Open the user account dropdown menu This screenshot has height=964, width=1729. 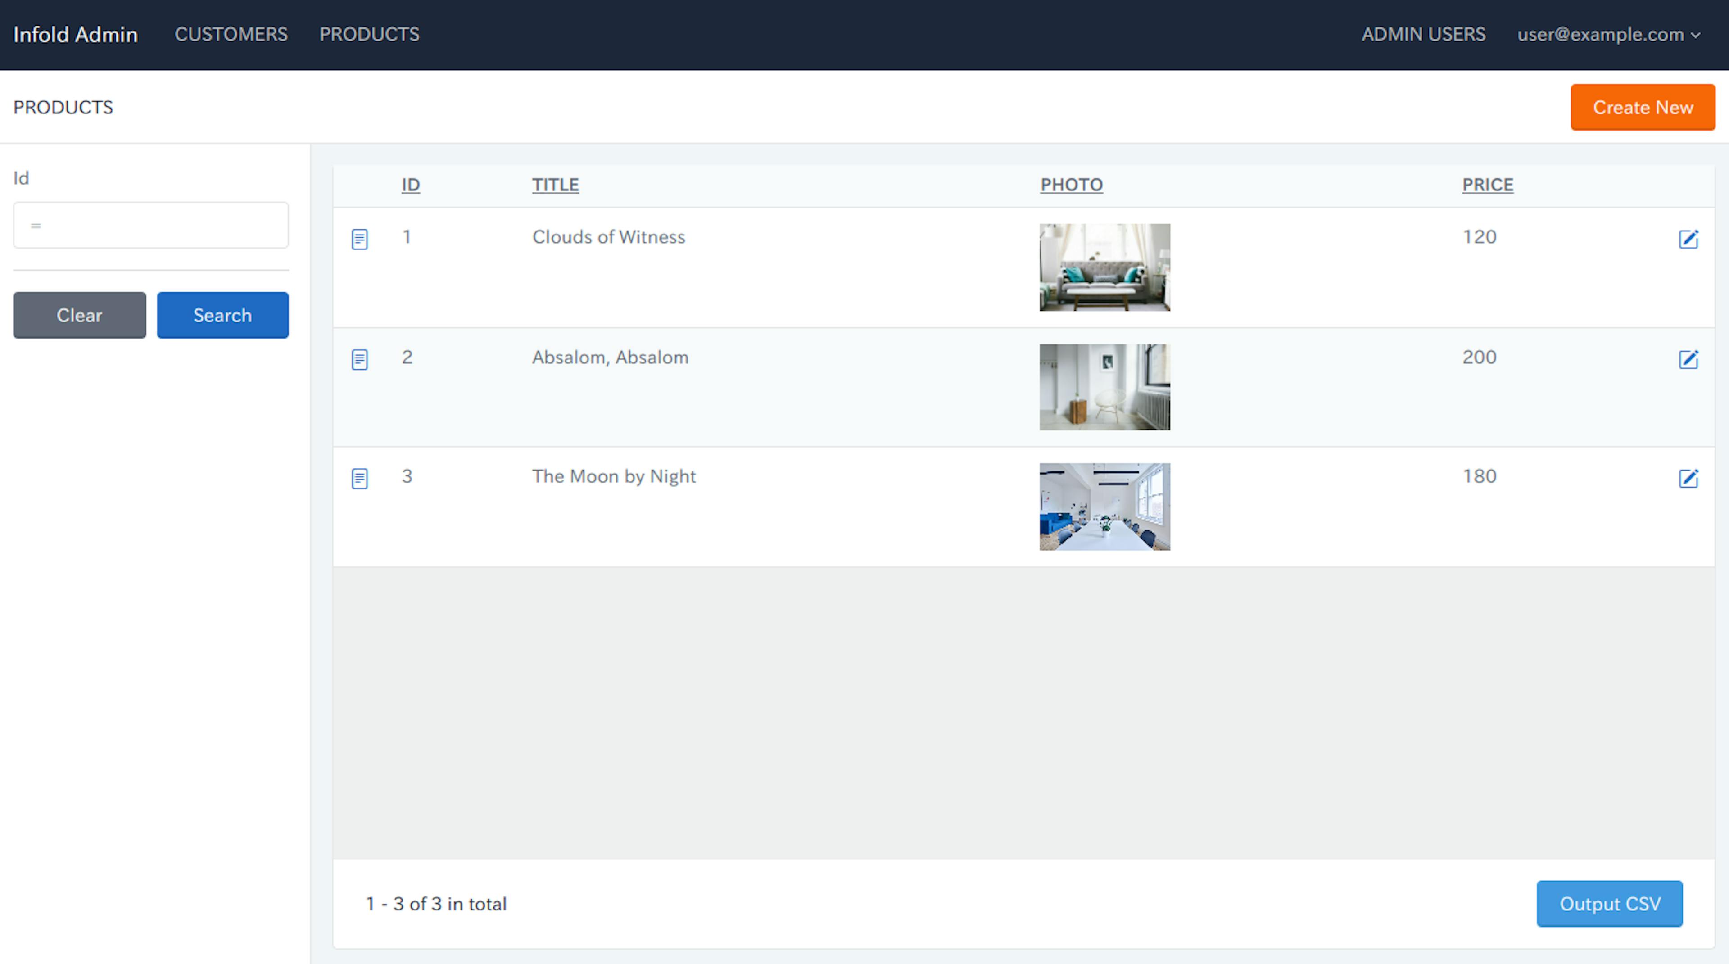point(1608,33)
